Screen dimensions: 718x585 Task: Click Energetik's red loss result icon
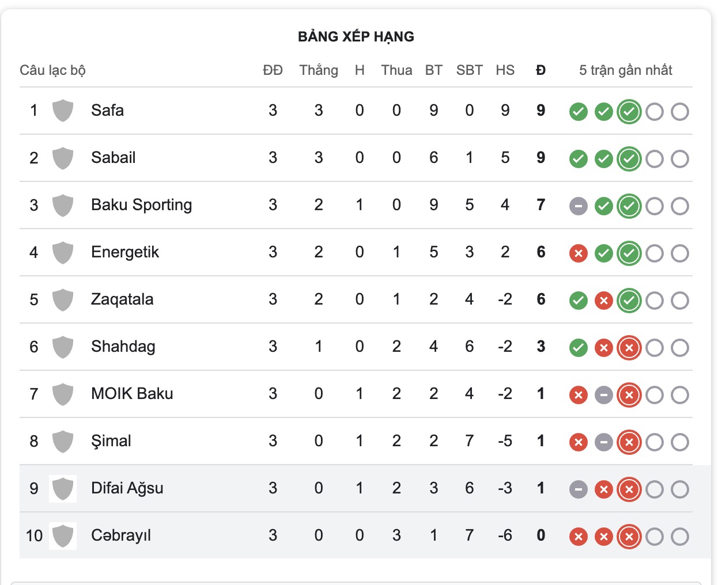click(x=578, y=253)
